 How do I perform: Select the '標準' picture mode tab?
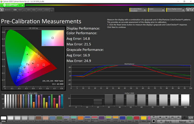click(x=20, y=10)
